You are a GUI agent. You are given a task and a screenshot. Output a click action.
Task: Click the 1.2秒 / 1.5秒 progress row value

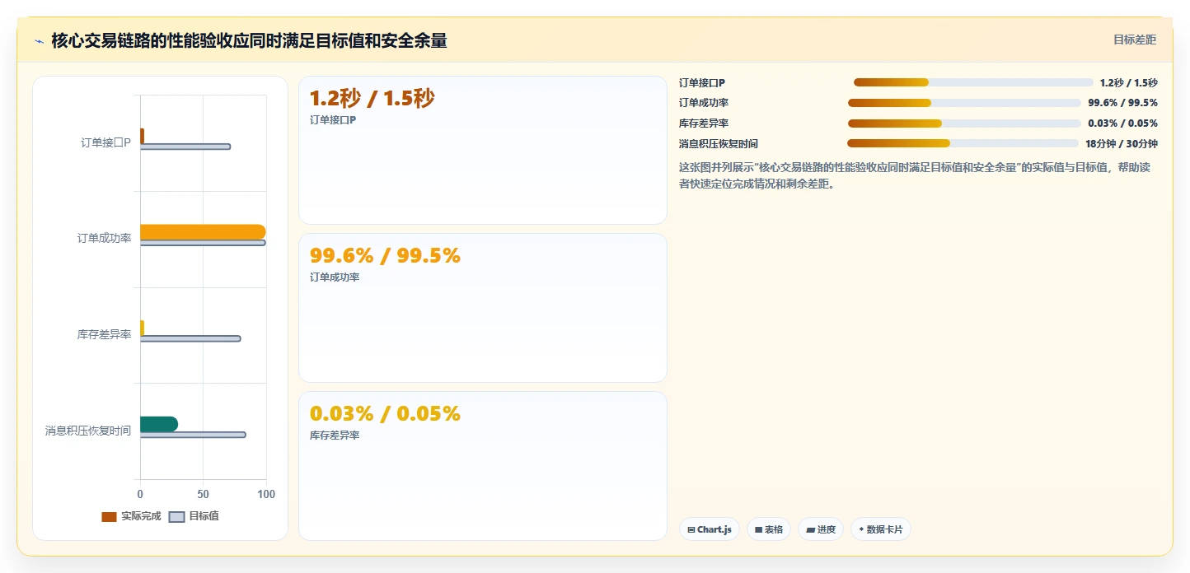(1128, 83)
